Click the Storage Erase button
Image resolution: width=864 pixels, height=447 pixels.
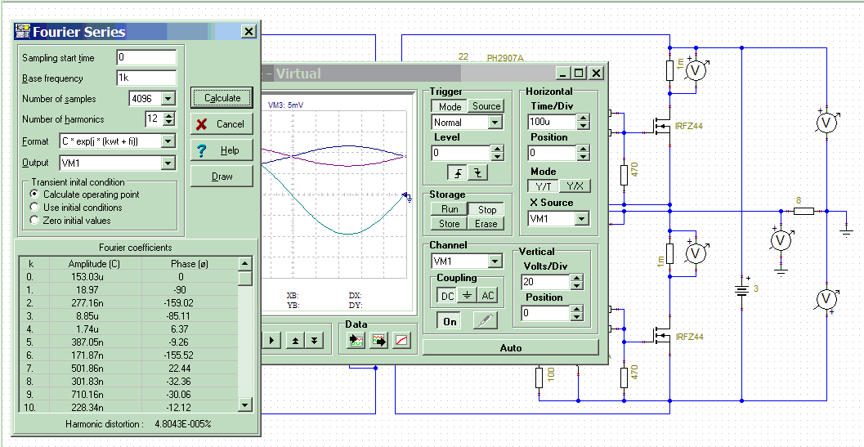[486, 223]
